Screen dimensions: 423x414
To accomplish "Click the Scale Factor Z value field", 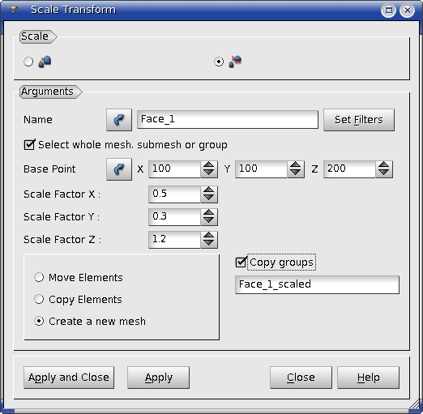I will point(175,240).
